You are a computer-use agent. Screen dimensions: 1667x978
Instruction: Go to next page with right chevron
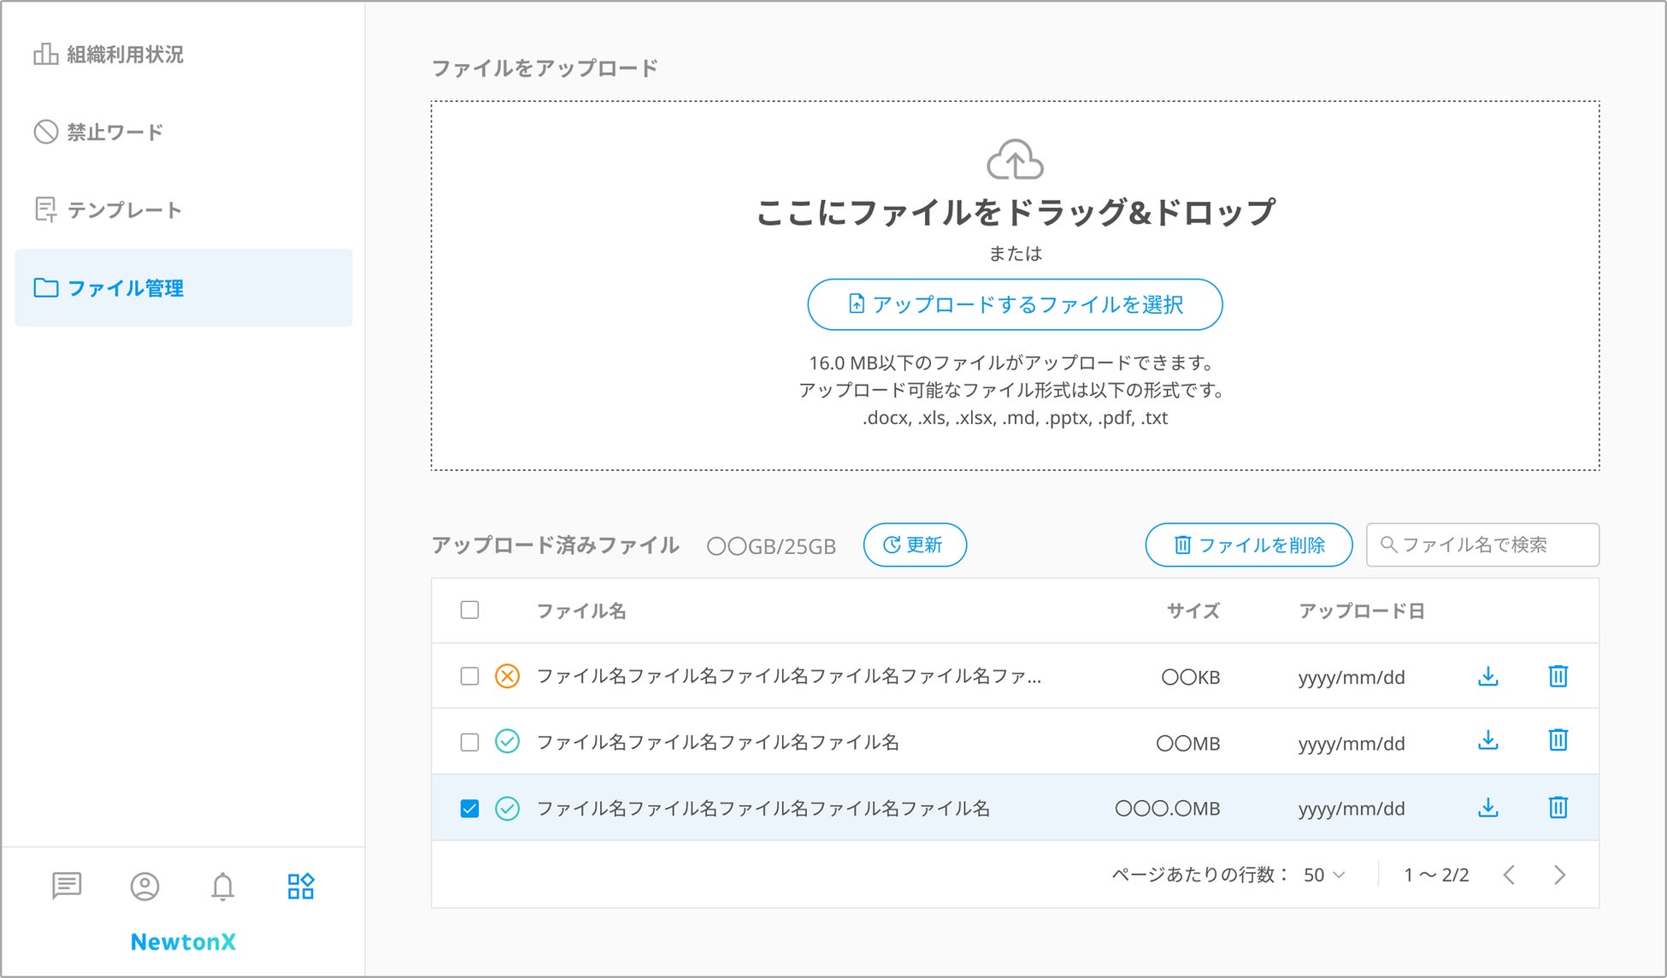[x=1559, y=875]
